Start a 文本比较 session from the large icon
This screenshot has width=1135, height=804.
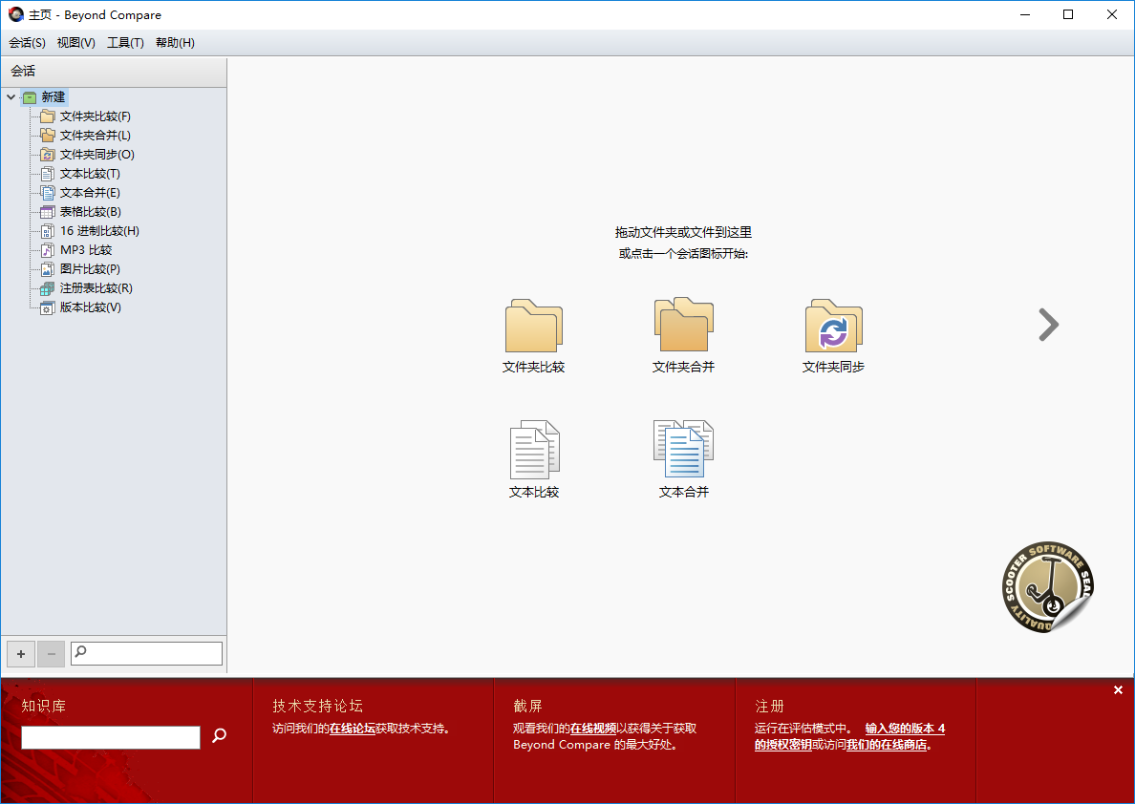(533, 450)
